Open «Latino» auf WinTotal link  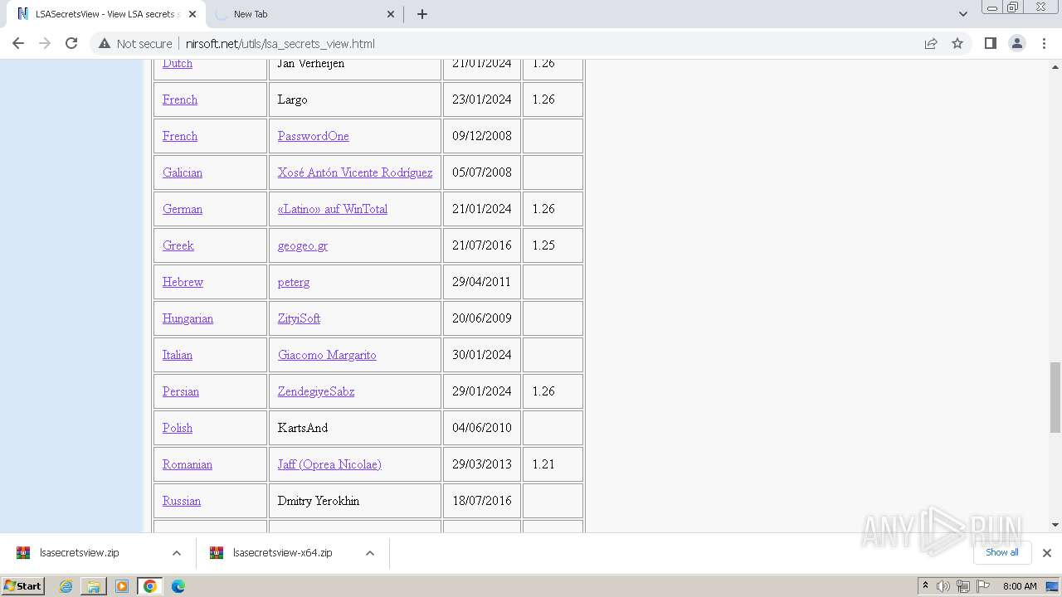333,209
